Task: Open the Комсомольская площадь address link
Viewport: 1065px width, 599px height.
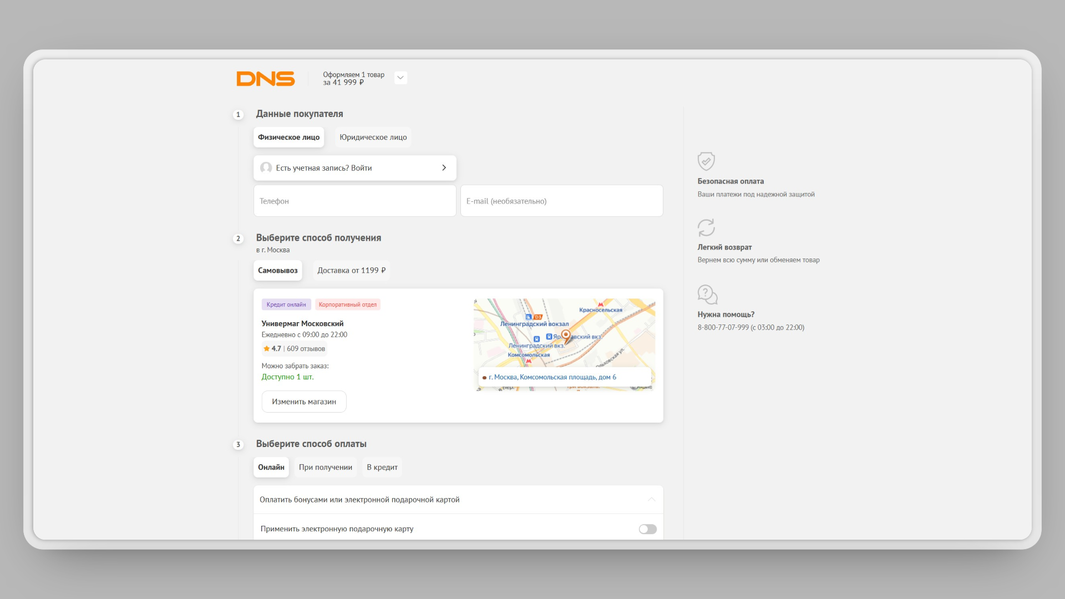Action: [552, 377]
